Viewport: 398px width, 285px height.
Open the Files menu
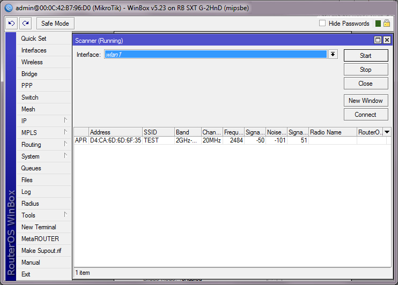[x=43, y=180]
